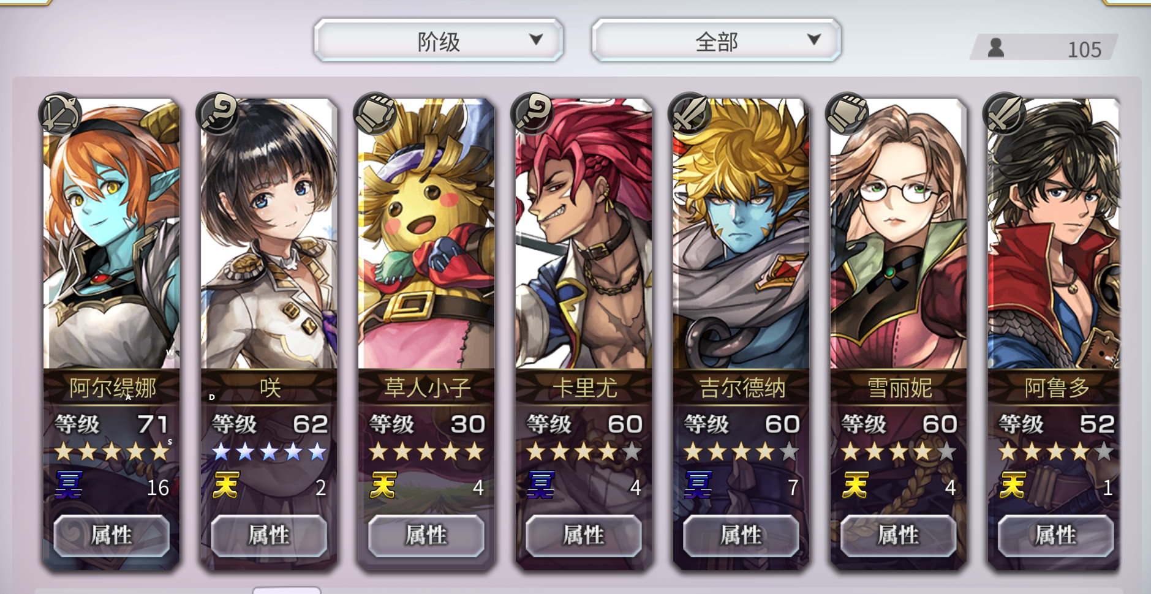
Task: Click the staff class icon on 咲's card
Action: 217,113
